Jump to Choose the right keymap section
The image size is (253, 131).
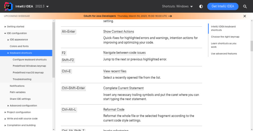pos(225,37)
